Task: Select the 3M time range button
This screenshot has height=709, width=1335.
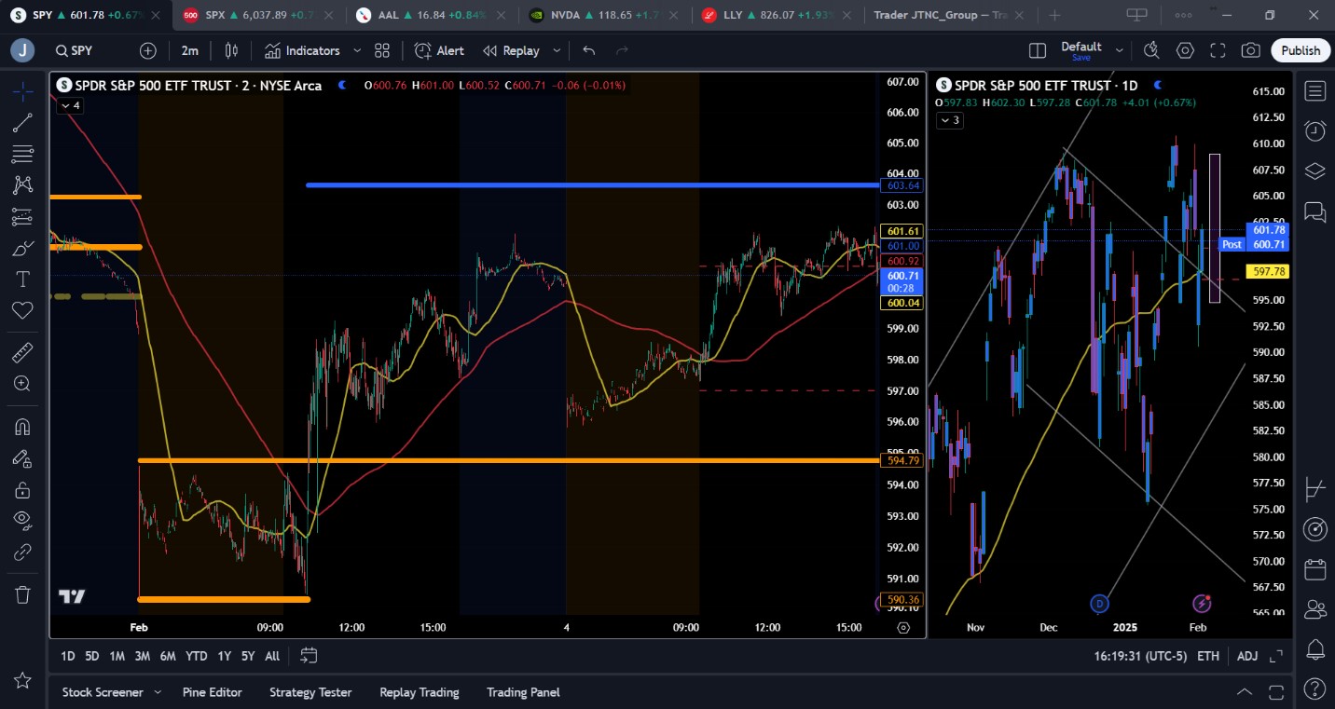Action: [142, 656]
